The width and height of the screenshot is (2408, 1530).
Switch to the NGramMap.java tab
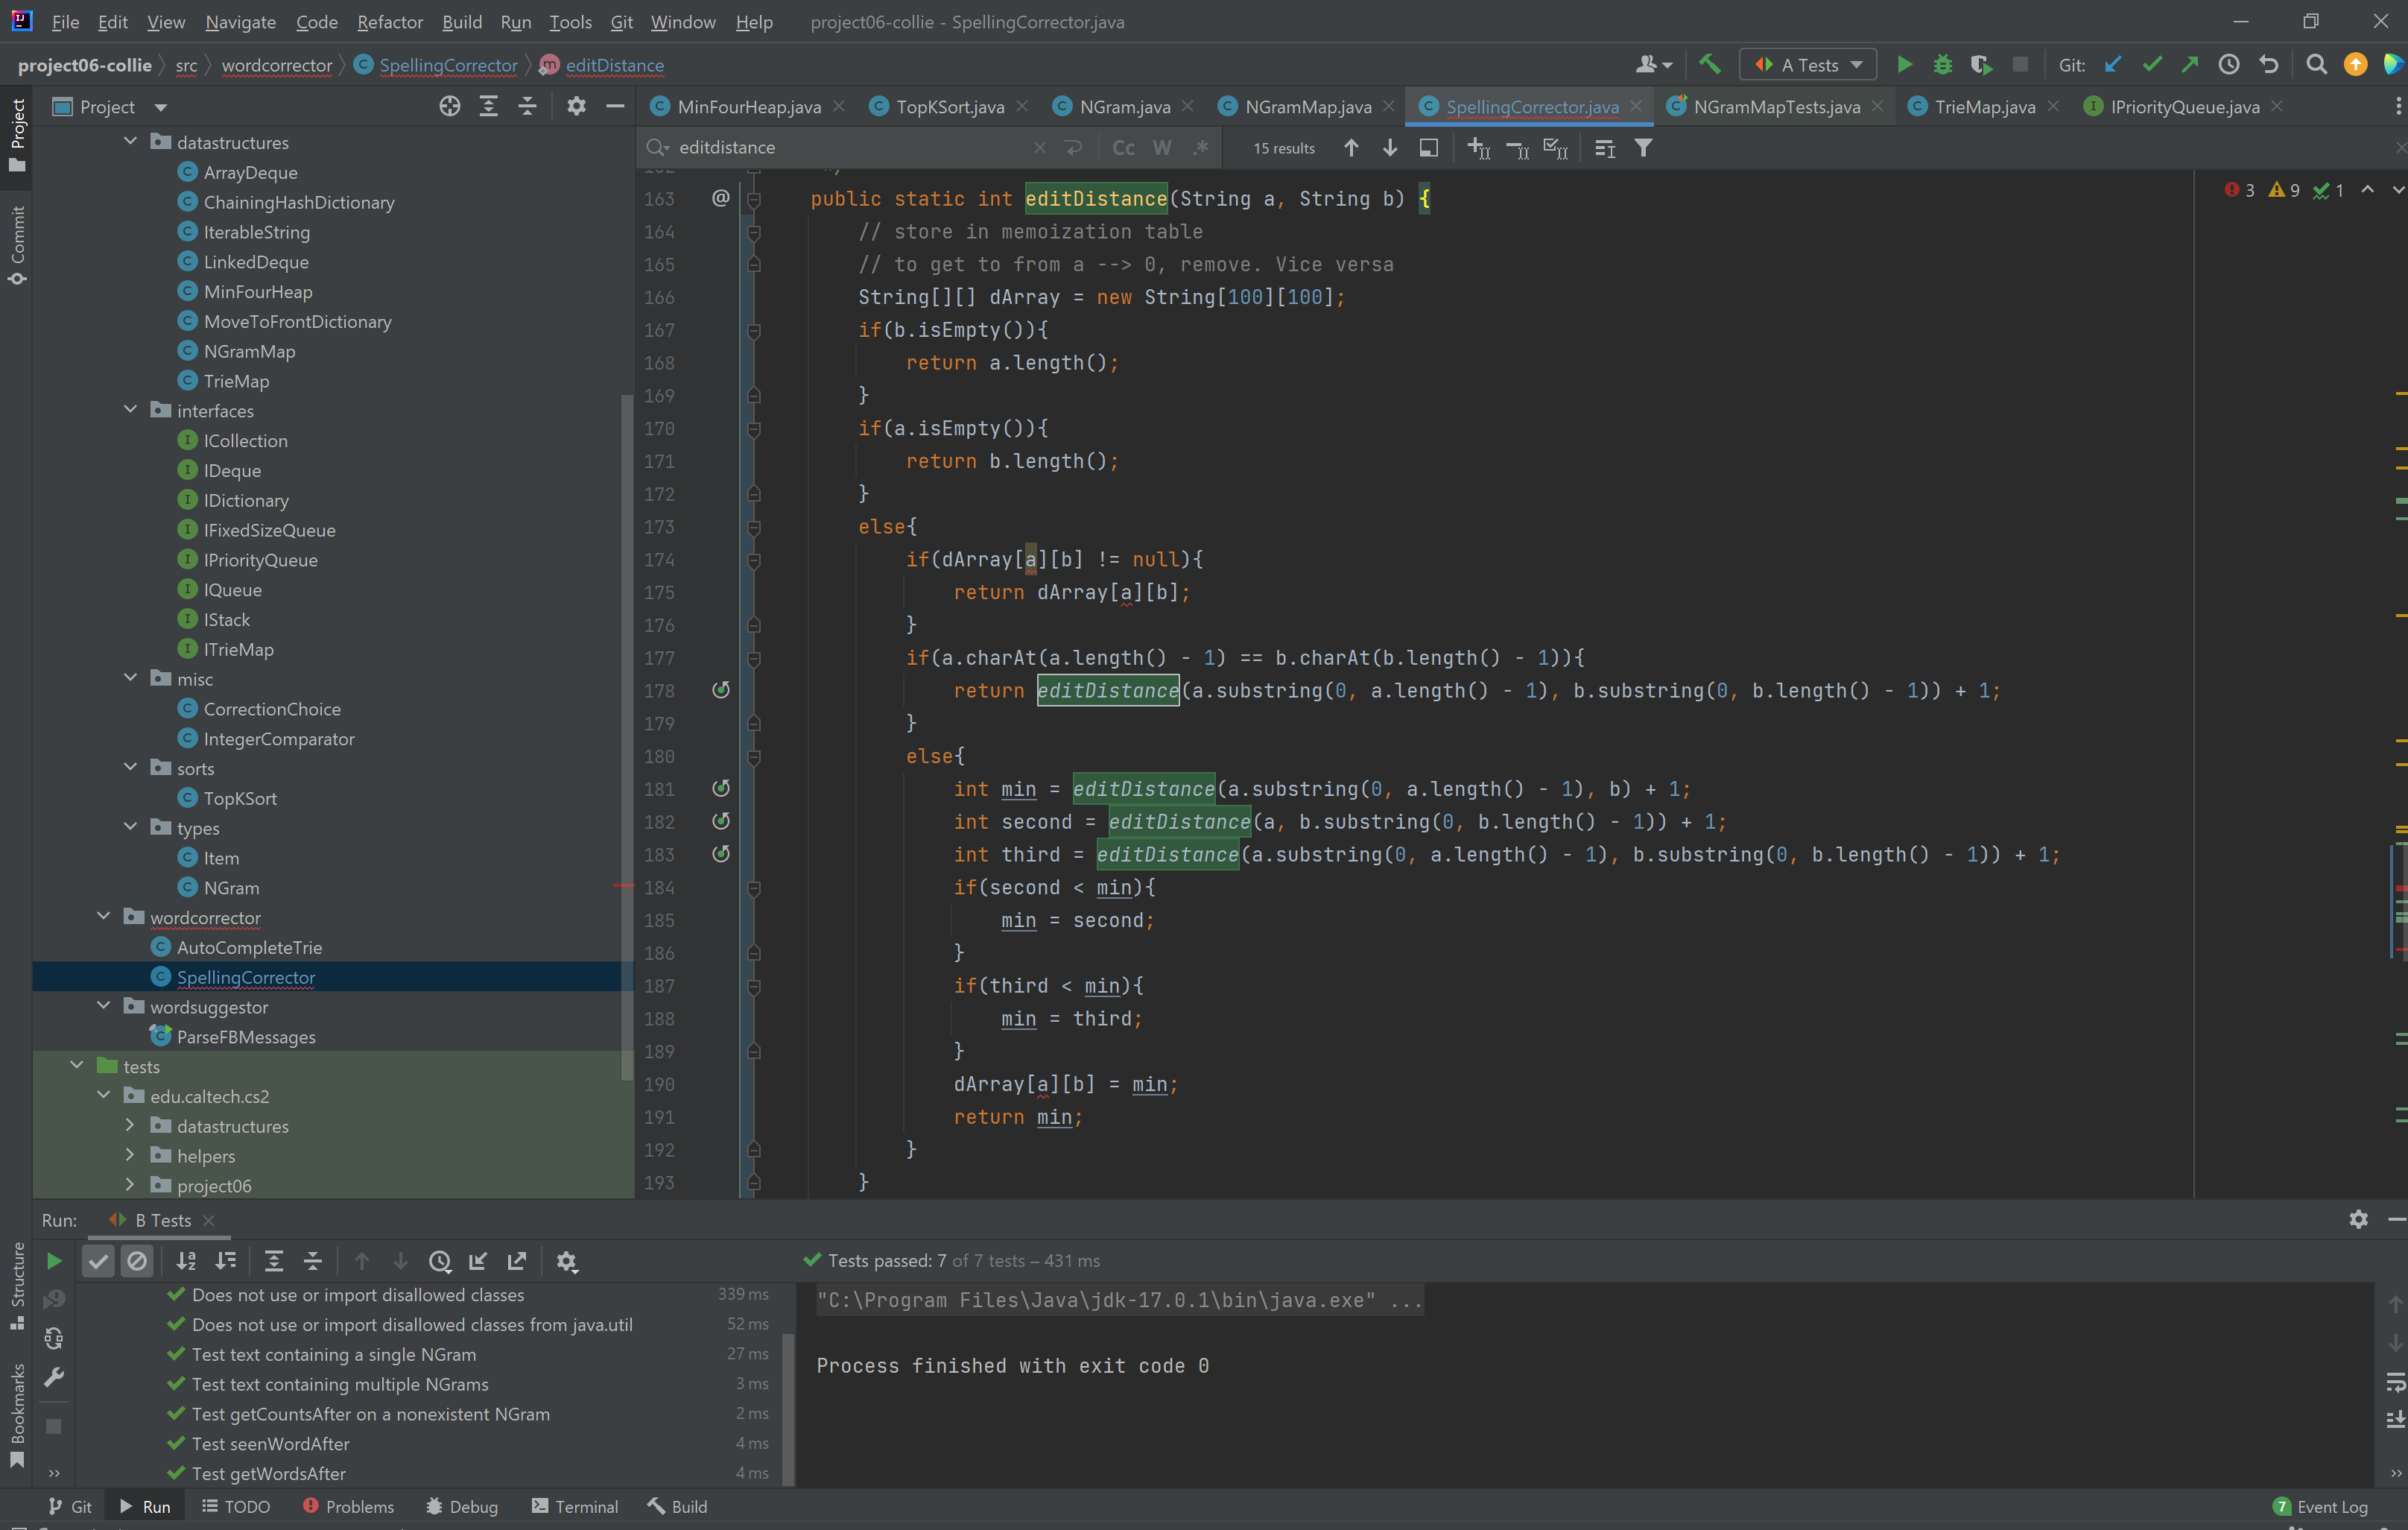click(1307, 107)
